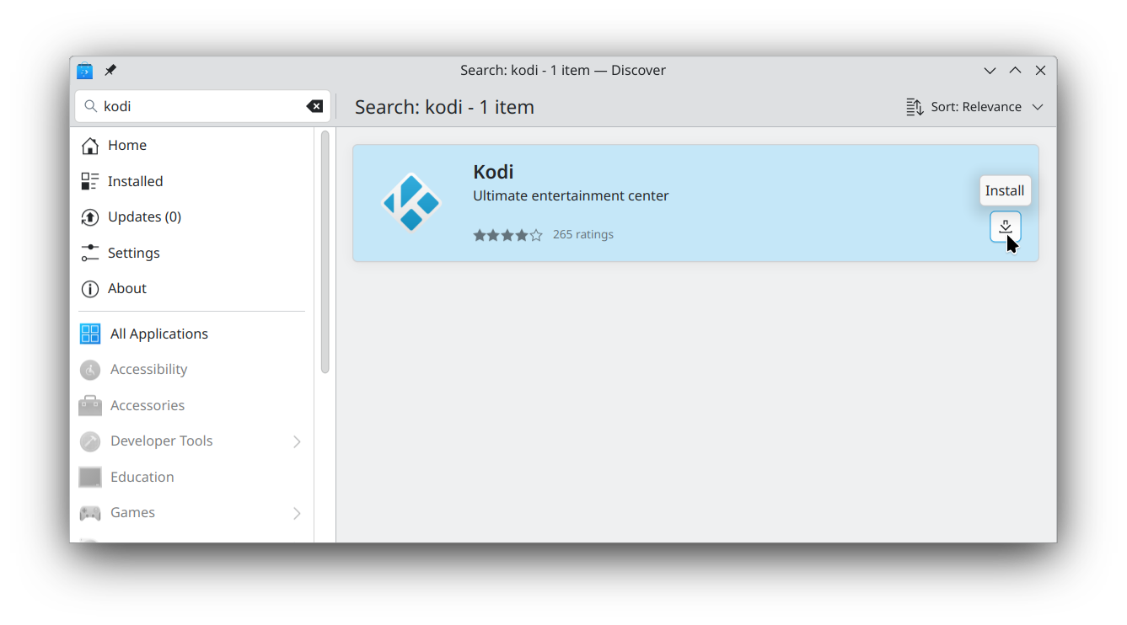Open Discover Settings page
The height and width of the screenshot is (625, 1127).
(x=193, y=253)
